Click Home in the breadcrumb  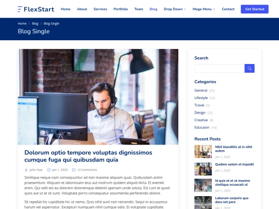22,23
